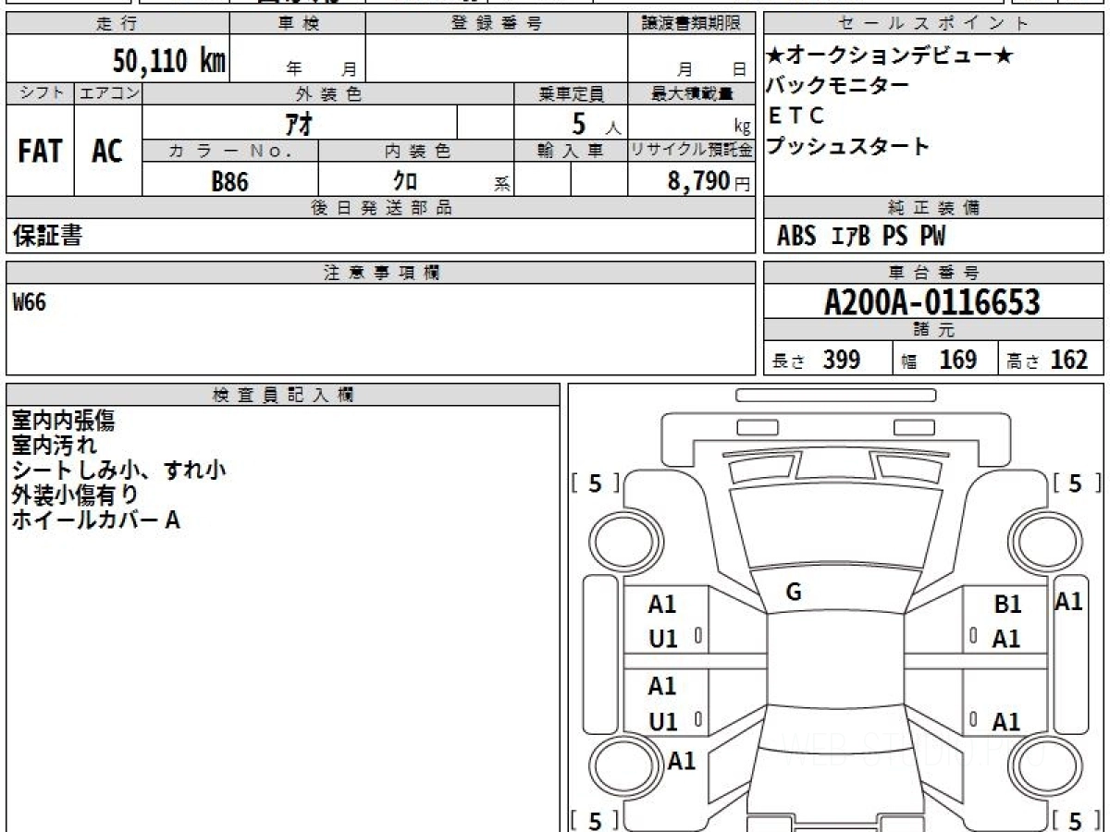Viewport: 1110px width, 832px height.
Task: Click the FAT shift value
Action: (40, 151)
